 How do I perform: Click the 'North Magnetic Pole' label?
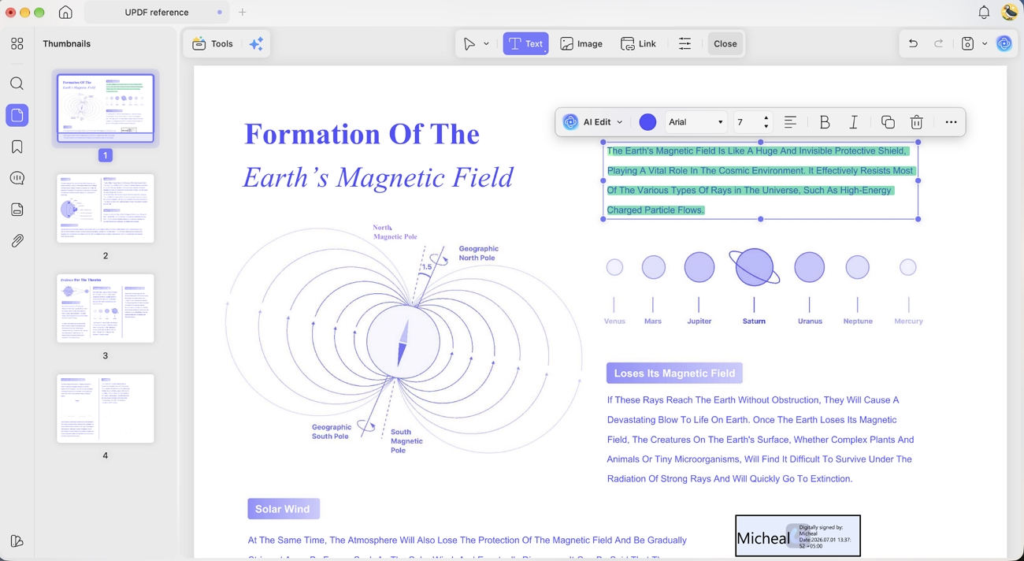click(395, 232)
